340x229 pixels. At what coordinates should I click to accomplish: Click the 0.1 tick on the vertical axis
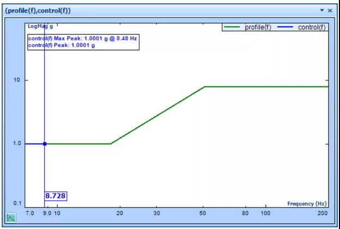(17, 203)
